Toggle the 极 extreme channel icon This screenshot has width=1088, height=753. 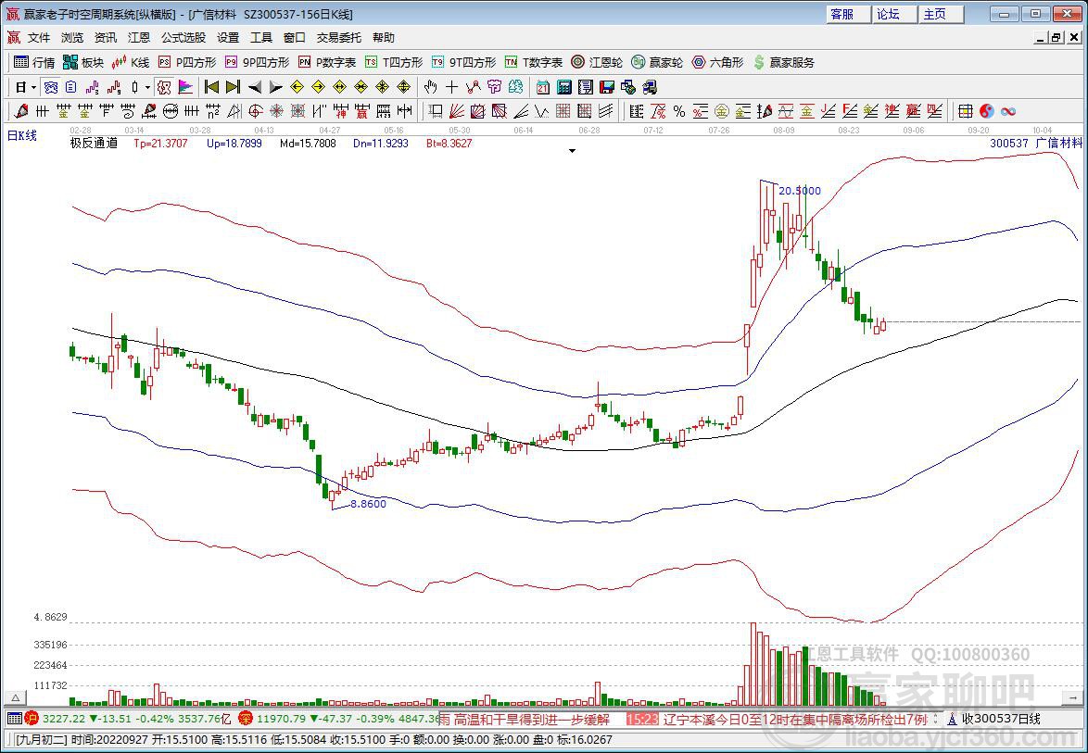tap(164, 87)
